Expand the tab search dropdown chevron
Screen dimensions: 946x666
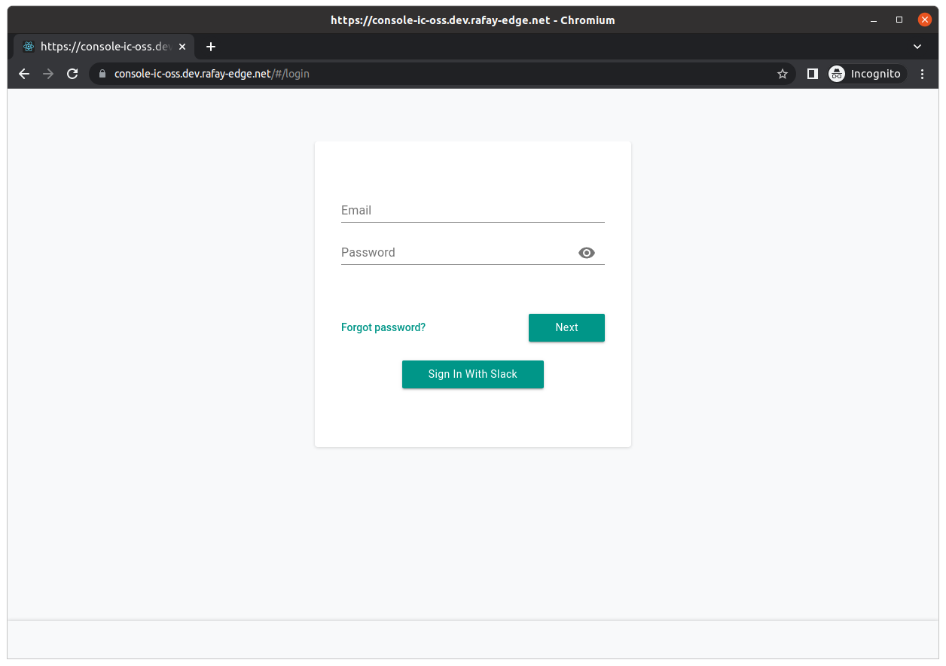(x=917, y=47)
